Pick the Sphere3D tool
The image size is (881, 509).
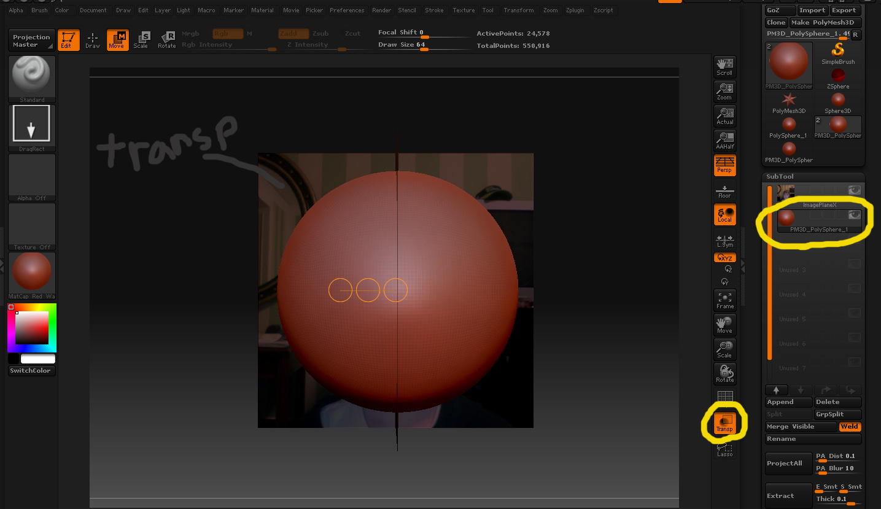838,103
